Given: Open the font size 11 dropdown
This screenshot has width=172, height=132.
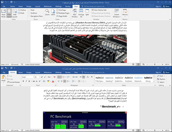Looking at the screenshot, I should click(x=39, y=77).
